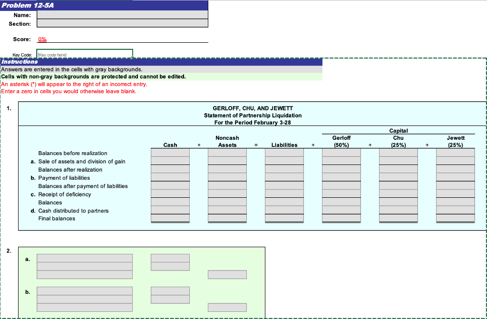Image resolution: width=487 pixels, height=319 pixels.
Task: Select Liabilities cell for Balances before realization
Action: click(x=284, y=153)
